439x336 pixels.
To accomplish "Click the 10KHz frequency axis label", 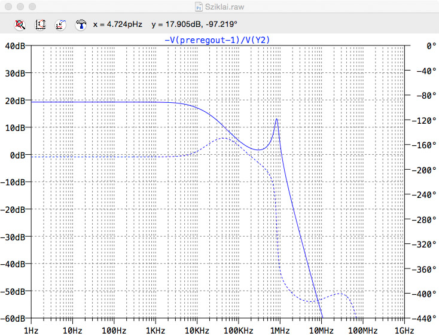I will [197, 331].
